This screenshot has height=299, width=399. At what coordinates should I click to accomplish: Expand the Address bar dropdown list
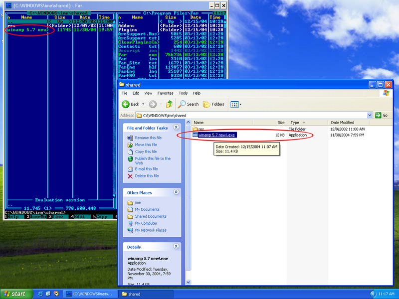[x=370, y=115]
